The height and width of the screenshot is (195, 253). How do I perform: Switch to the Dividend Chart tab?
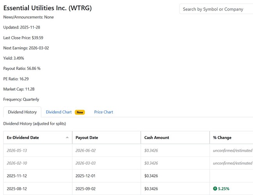(59, 112)
